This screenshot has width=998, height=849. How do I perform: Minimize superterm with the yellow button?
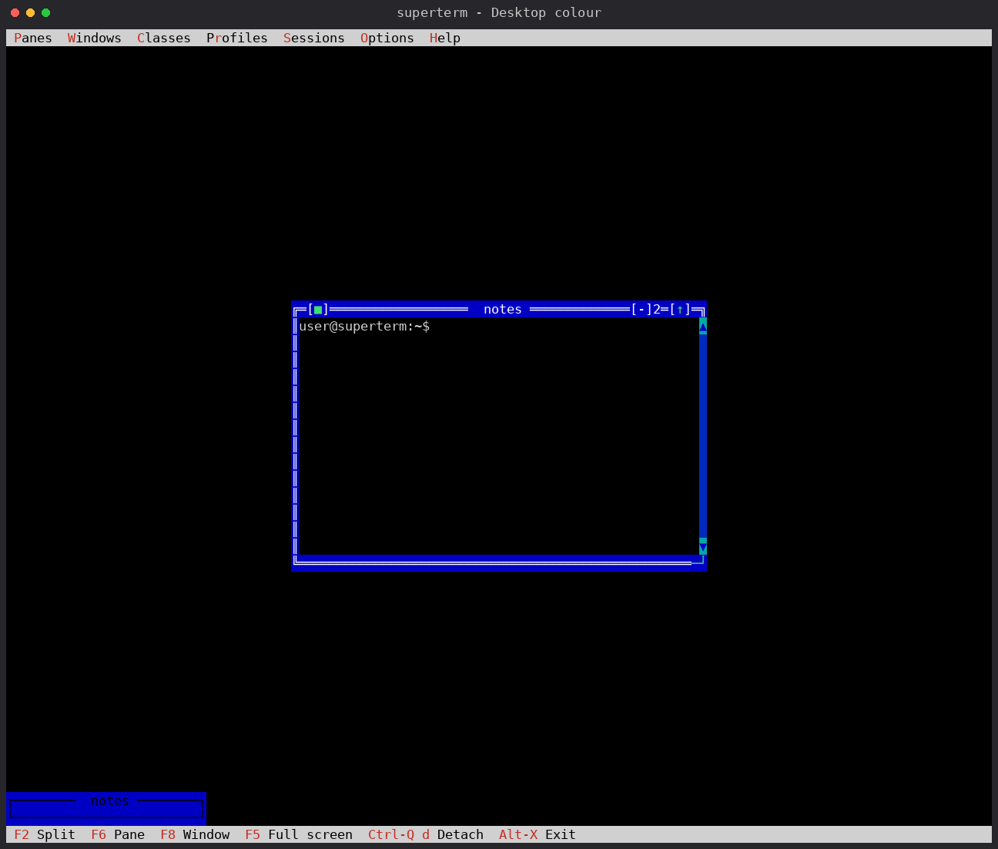point(30,12)
